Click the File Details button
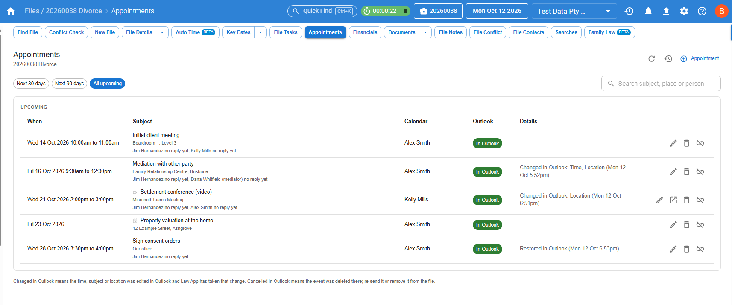The height and width of the screenshot is (305, 732). tap(139, 32)
